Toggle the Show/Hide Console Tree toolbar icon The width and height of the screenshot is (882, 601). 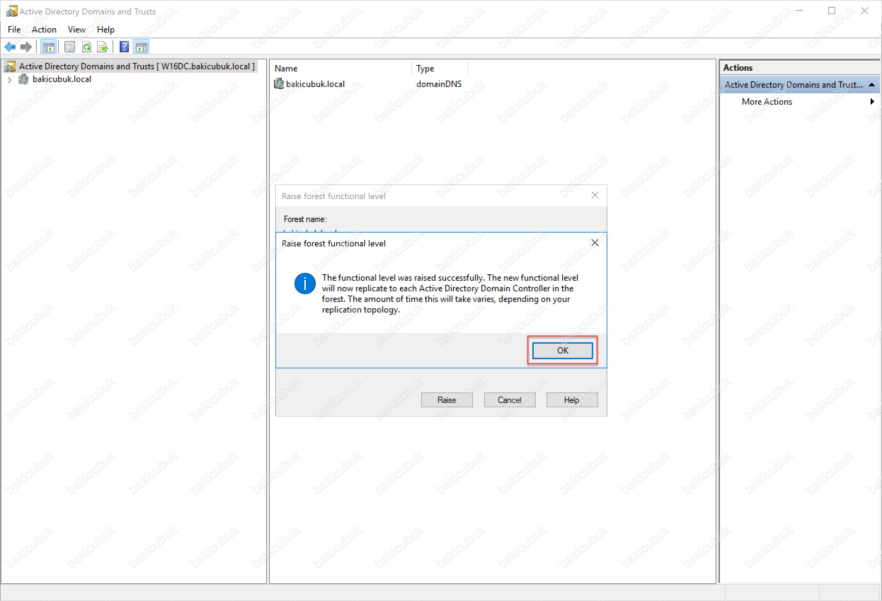[x=48, y=47]
